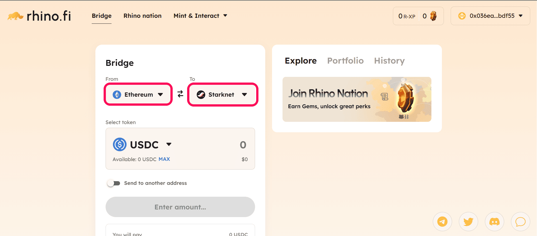Expand the Mint & Interact menu
537x236 pixels.
(x=200, y=16)
